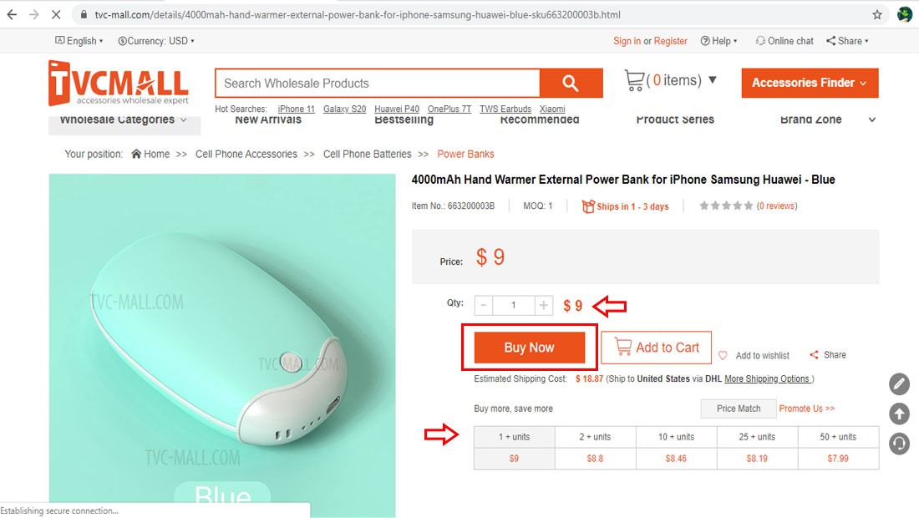Open the New Arrivals menu item
Screen dimensions: 919x518
pos(268,120)
